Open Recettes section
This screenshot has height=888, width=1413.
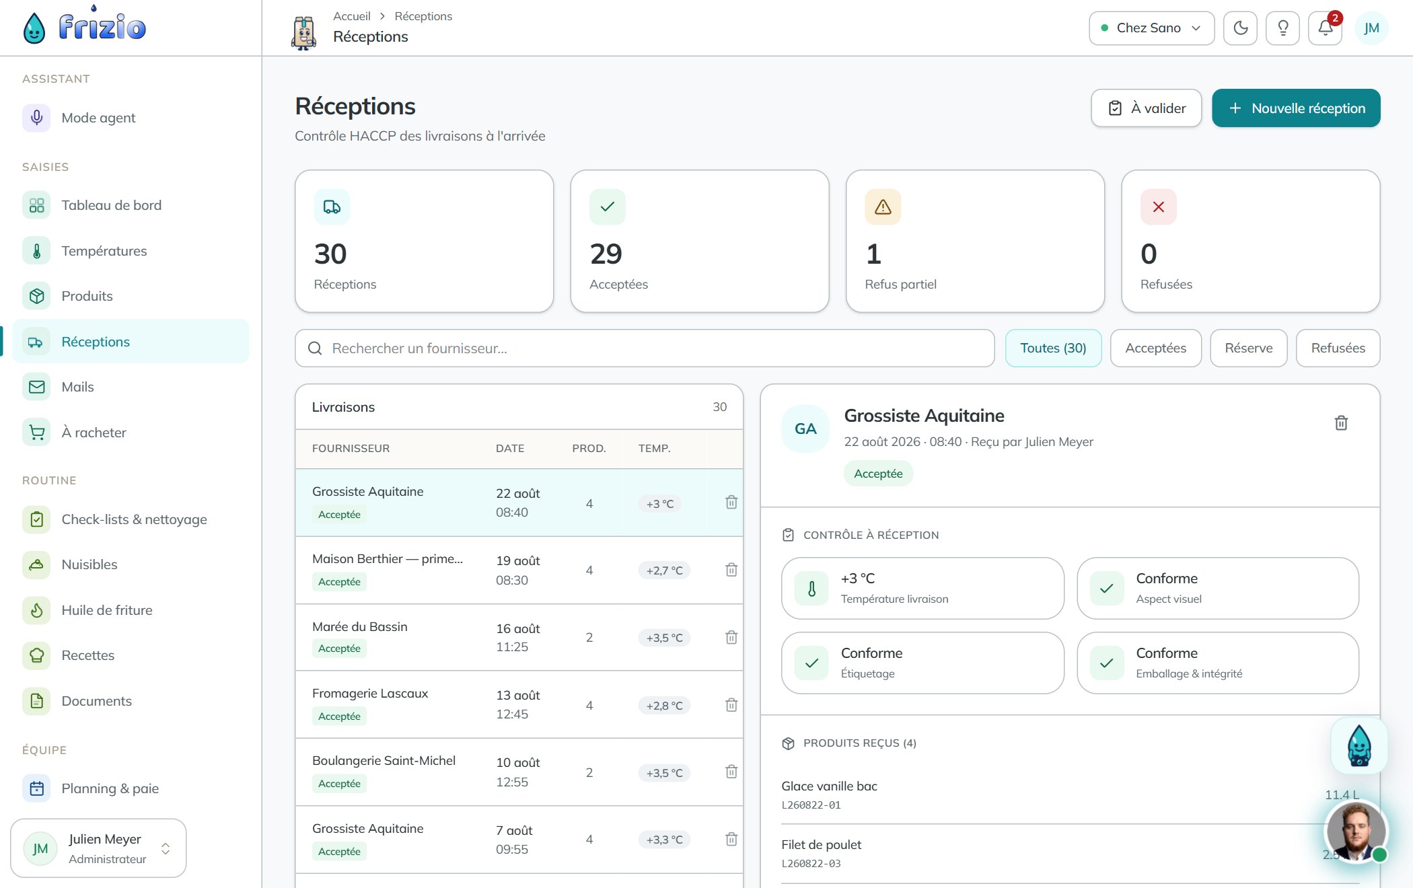click(131, 655)
